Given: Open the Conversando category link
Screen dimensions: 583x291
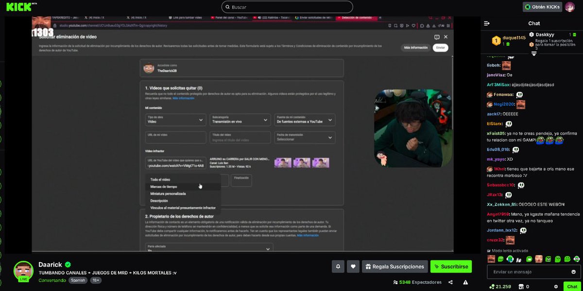Looking at the screenshot, I should click(x=52, y=280).
